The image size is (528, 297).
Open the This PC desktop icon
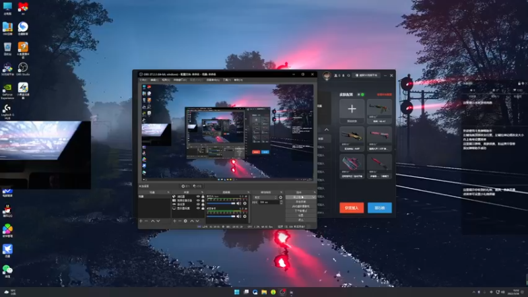tap(7, 8)
